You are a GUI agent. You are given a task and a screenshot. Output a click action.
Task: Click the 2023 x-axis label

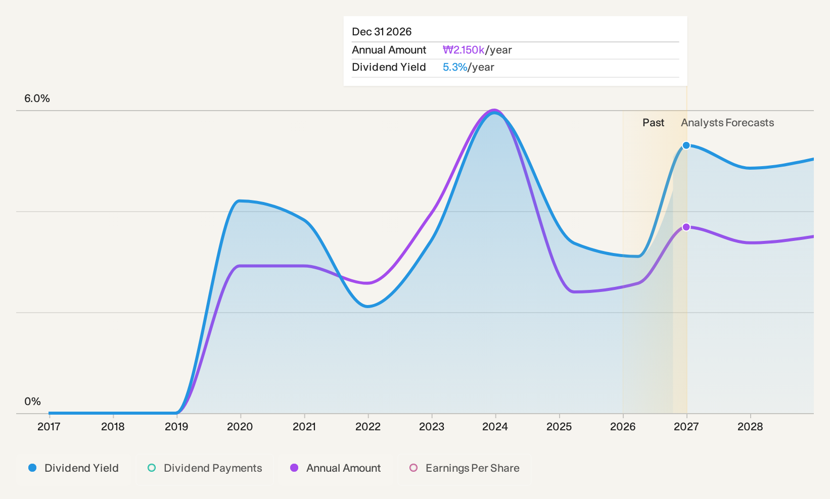coord(432,427)
